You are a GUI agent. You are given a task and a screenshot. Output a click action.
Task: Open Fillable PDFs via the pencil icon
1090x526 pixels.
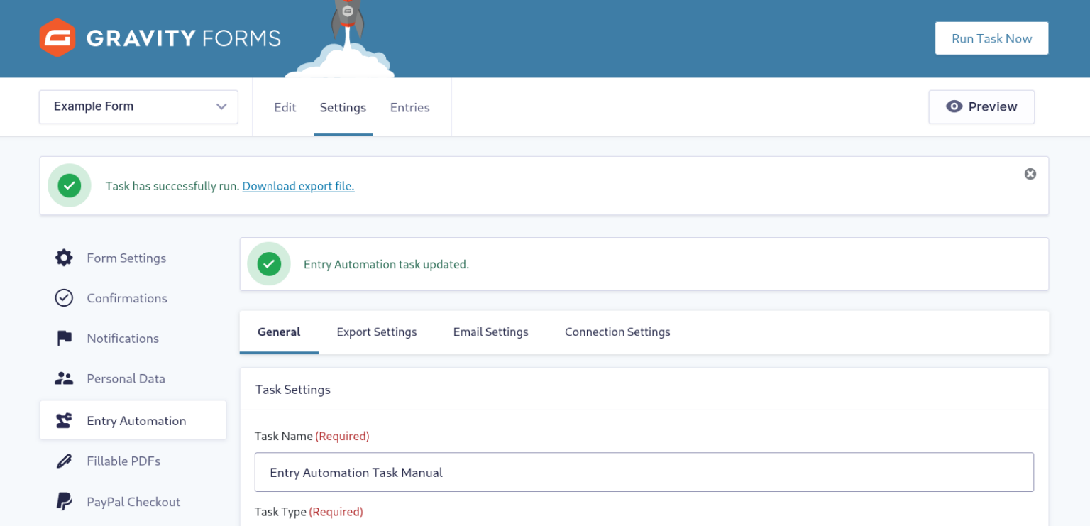click(x=64, y=461)
